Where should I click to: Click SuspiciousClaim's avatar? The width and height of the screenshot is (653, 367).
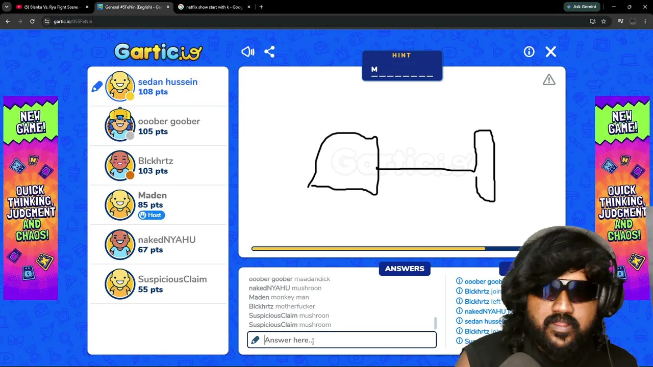120,284
